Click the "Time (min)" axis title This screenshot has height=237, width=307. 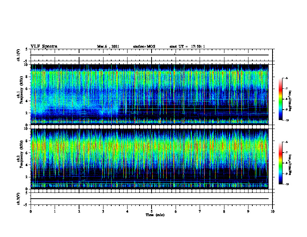pos(155,215)
